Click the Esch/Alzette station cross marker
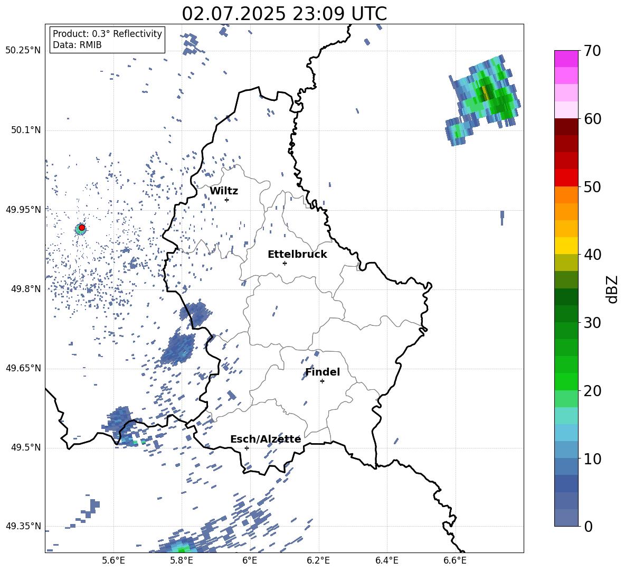625x571 pixels. (247, 448)
